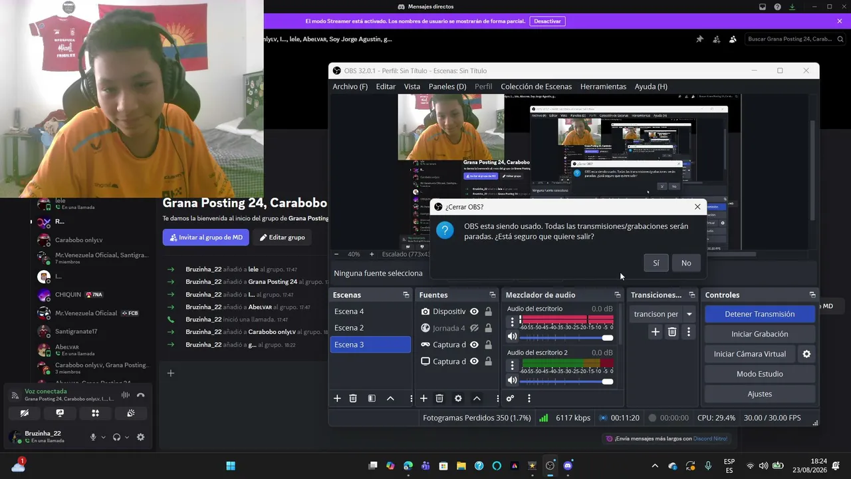The width and height of the screenshot is (851, 479).
Task: Open options for Audio del escritorio track
Action: (512, 321)
